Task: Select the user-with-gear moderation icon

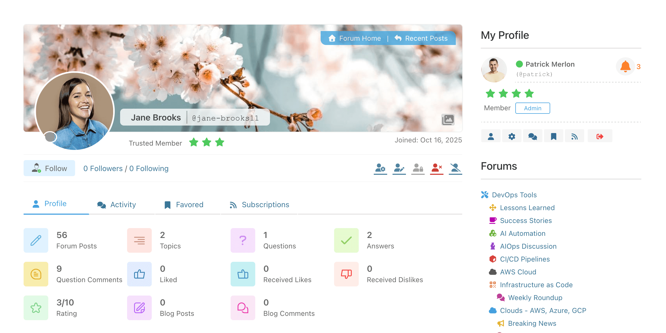Action: click(380, 168)
